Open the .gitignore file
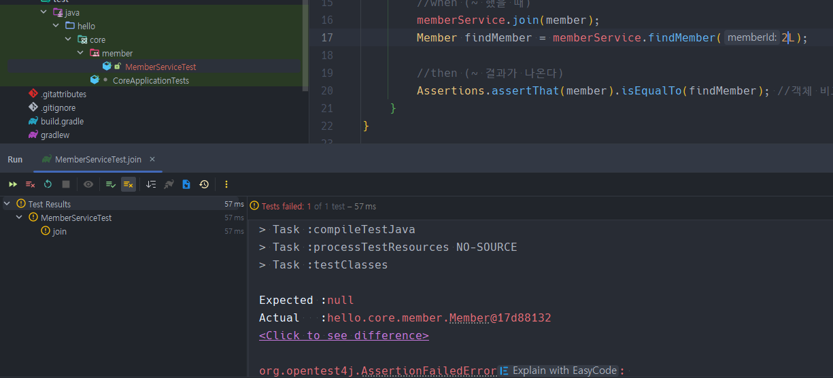The height and width of the screenshot is (378, 833). pyautogui.click(x=58, y=107)
